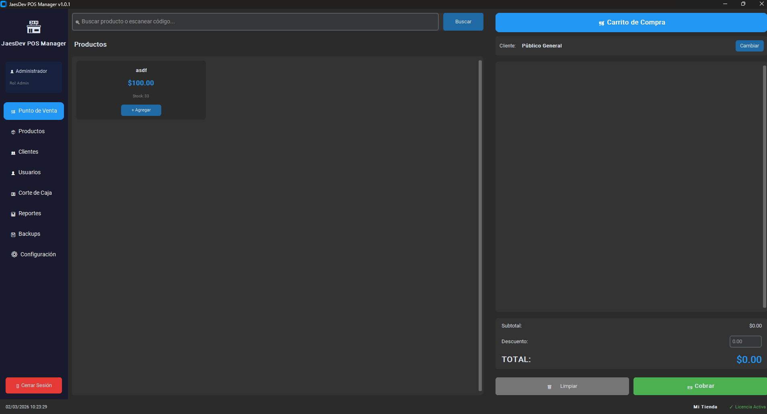Click the Cobrar button text
Image resolution: width=767 pixels, height=414 pixels.
pos(705,386)
